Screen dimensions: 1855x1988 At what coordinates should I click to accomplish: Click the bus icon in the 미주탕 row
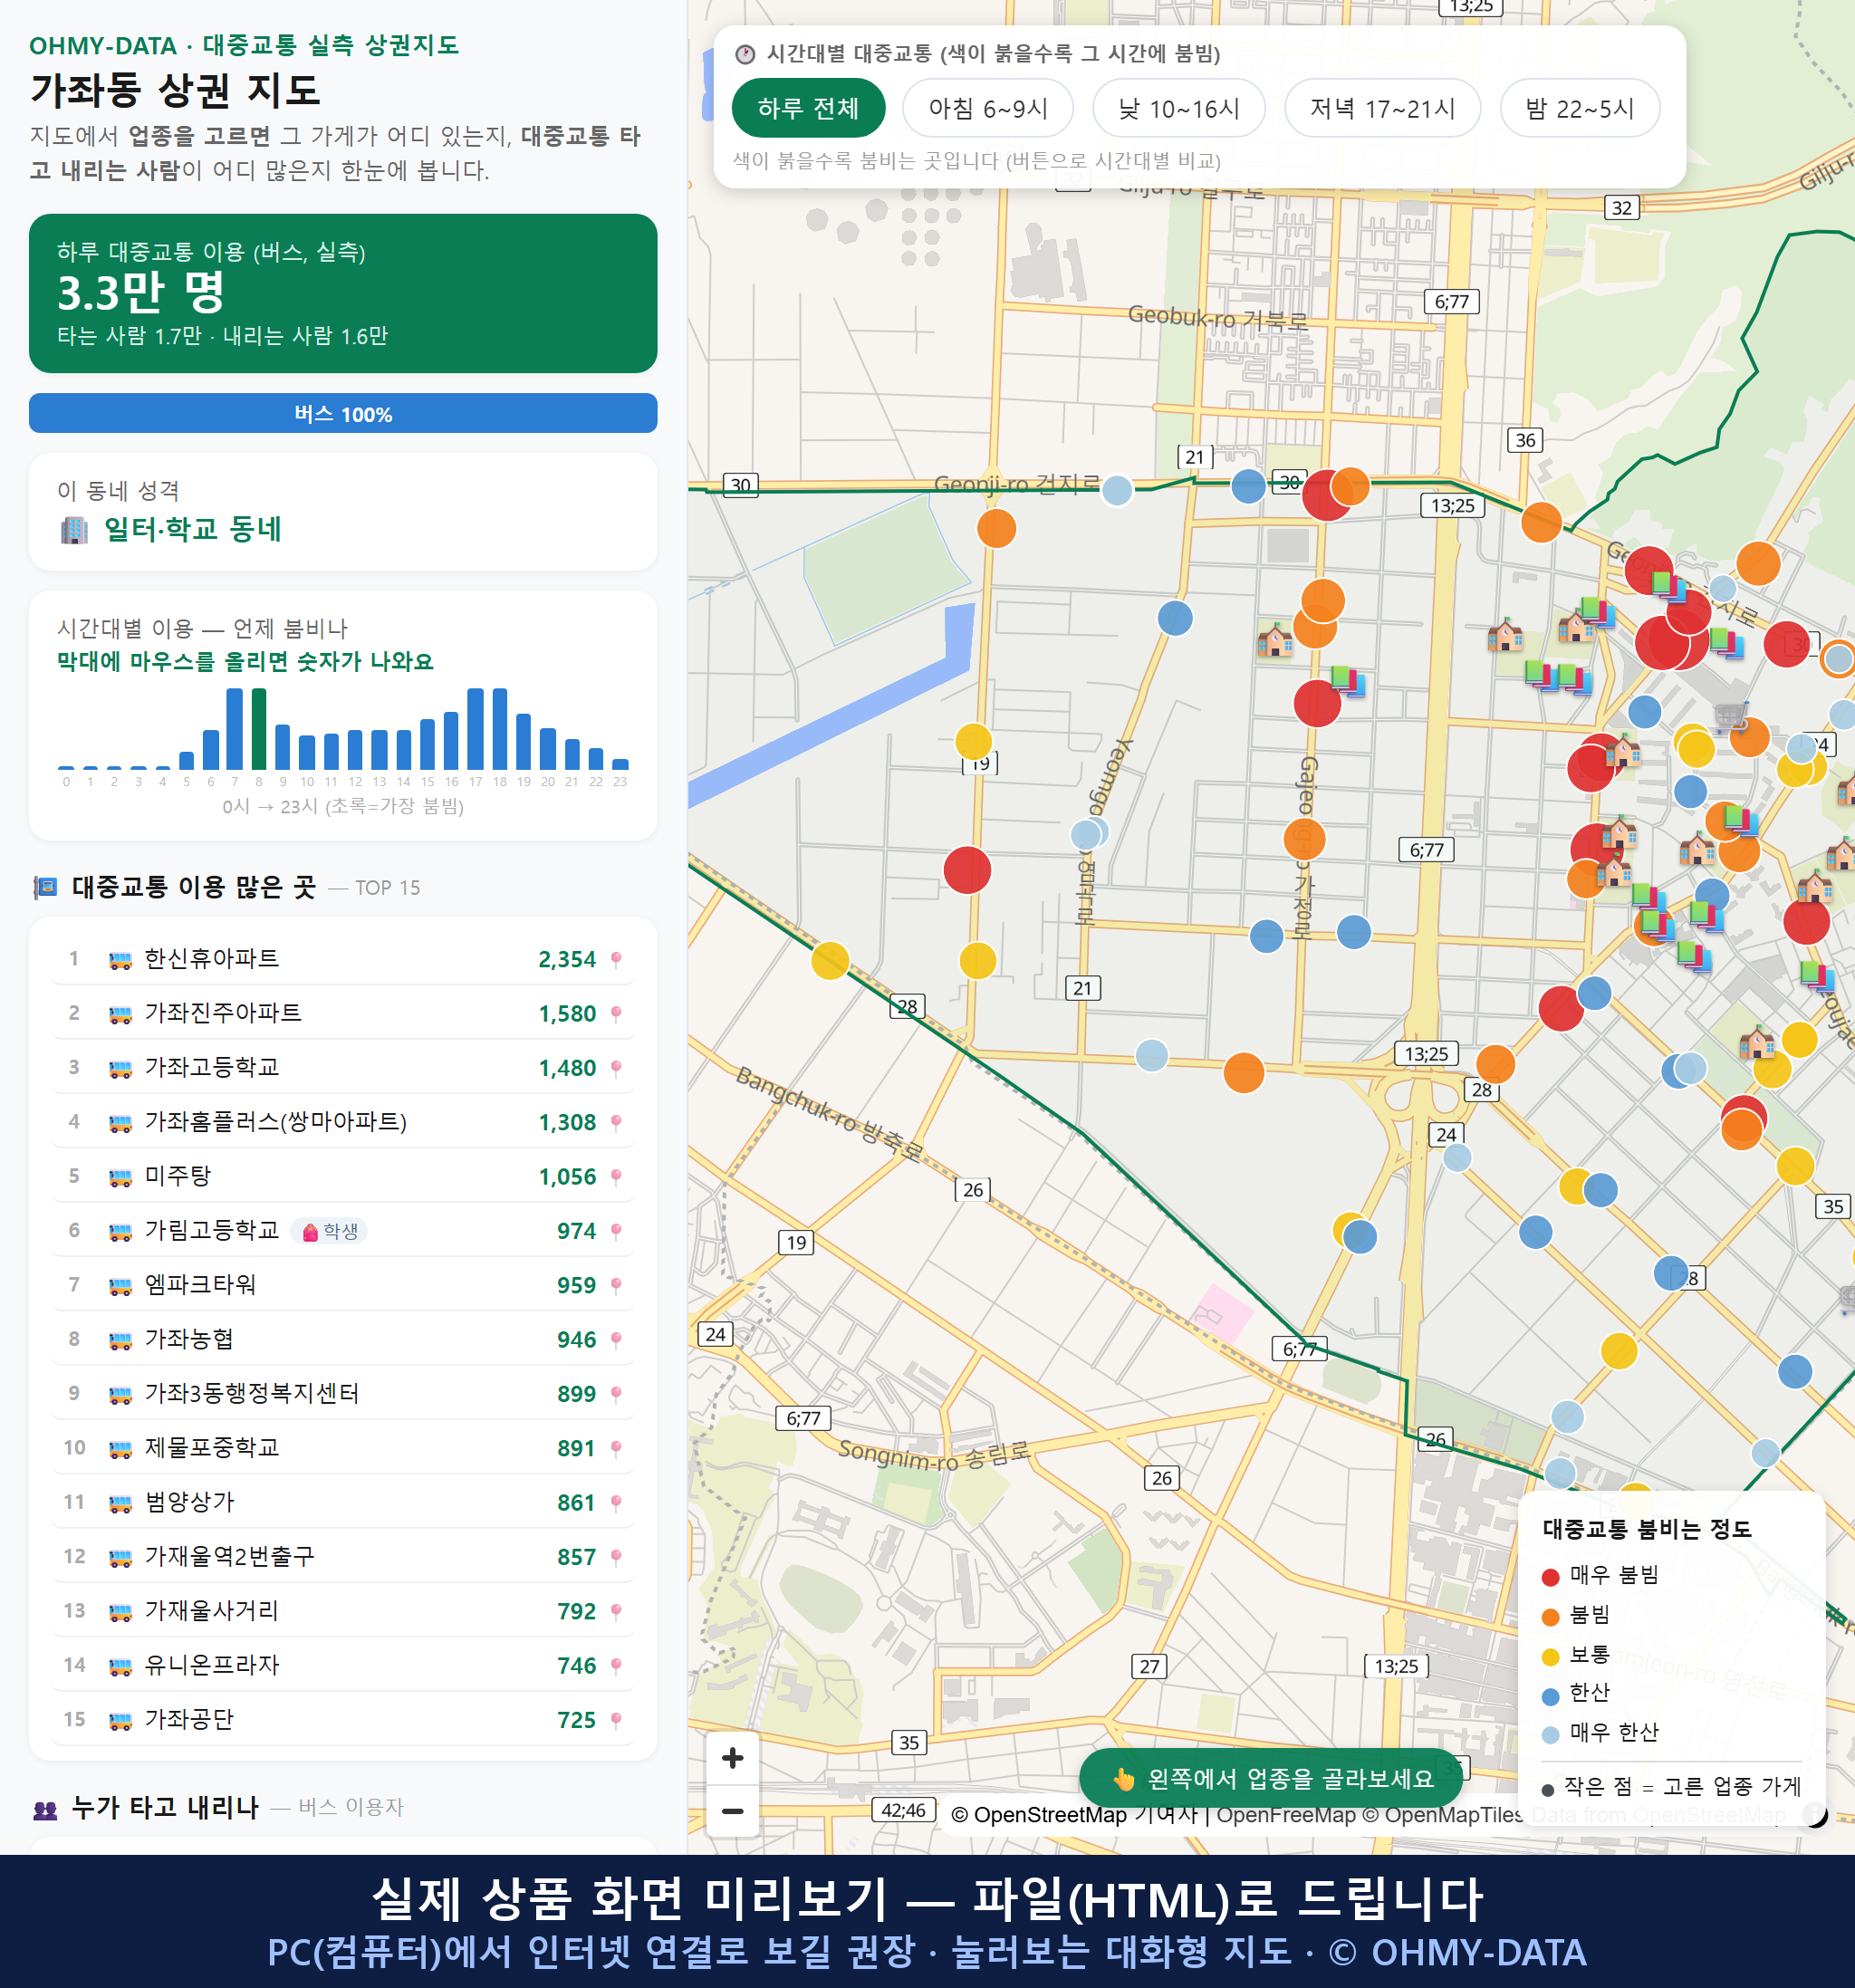[120, 1177]
